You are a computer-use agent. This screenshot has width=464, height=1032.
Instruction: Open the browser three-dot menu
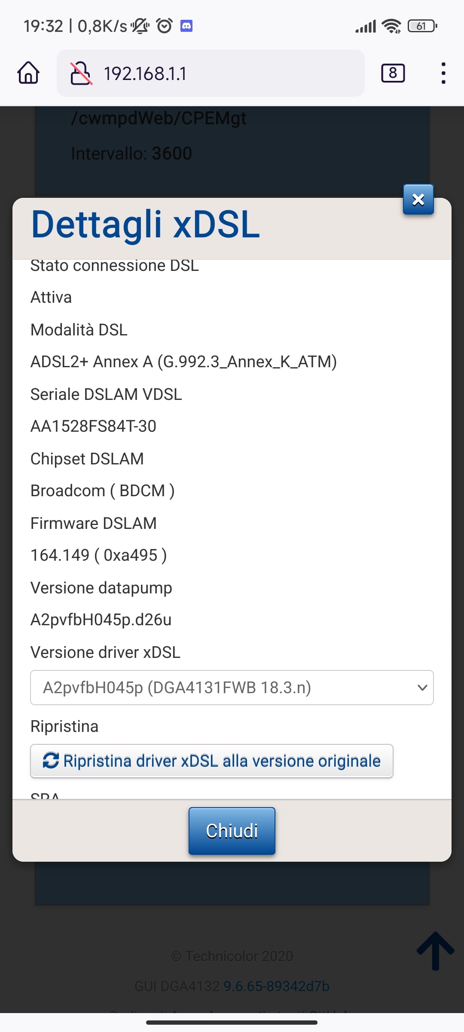(x=443, y=73)
